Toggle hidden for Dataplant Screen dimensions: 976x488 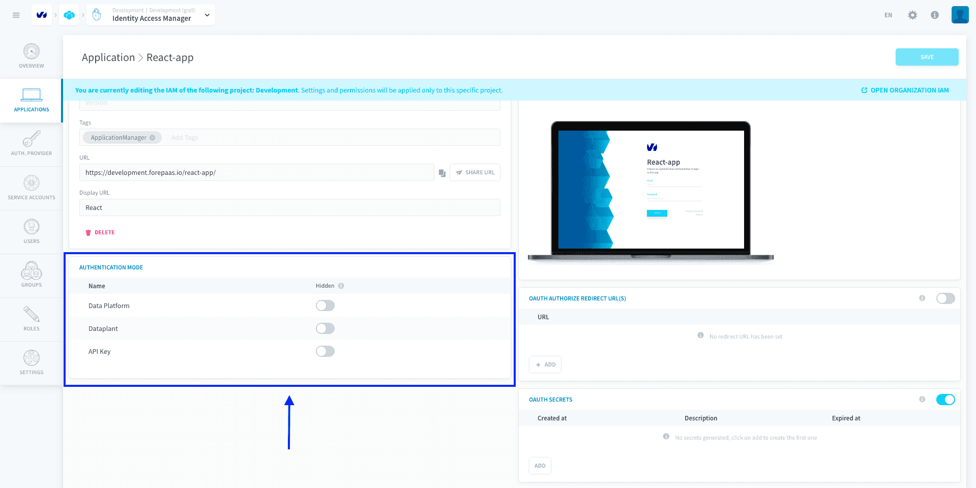[325, 328]
